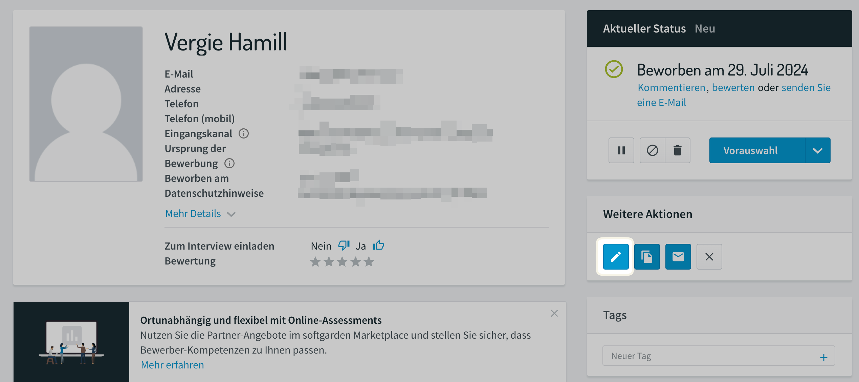This screenshot has width=859, height=382.
Task: Click the pencil edit application icon
Action: pyautogui.click(x=616, y=257)
